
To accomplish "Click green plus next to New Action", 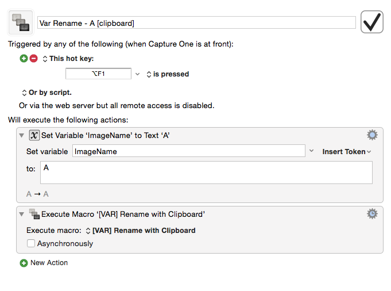I will [24, 263].
